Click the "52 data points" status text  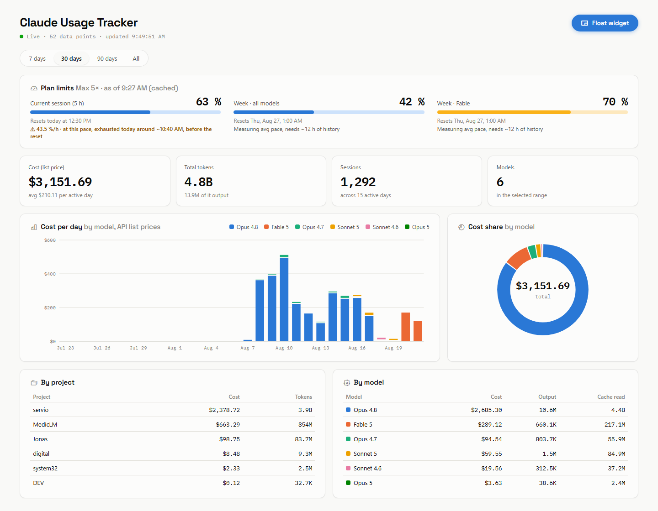click(x=73, y=36)
